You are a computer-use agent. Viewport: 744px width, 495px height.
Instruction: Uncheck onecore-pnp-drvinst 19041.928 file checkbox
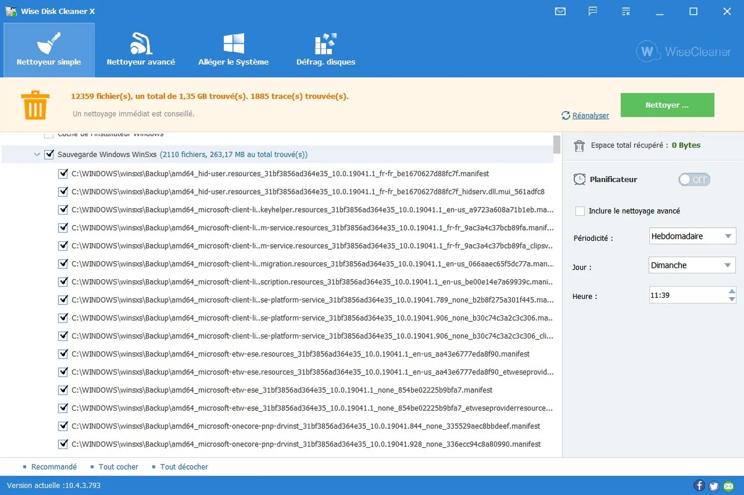coord(63,444)
